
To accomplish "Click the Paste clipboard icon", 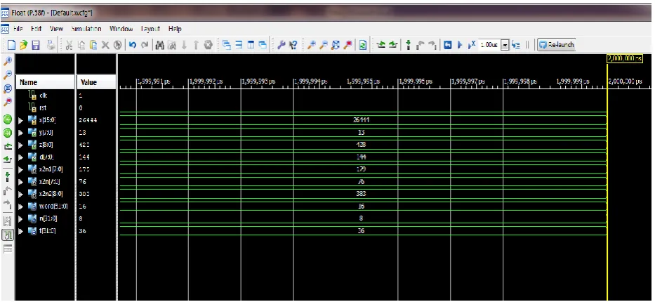I will [93, 45].
